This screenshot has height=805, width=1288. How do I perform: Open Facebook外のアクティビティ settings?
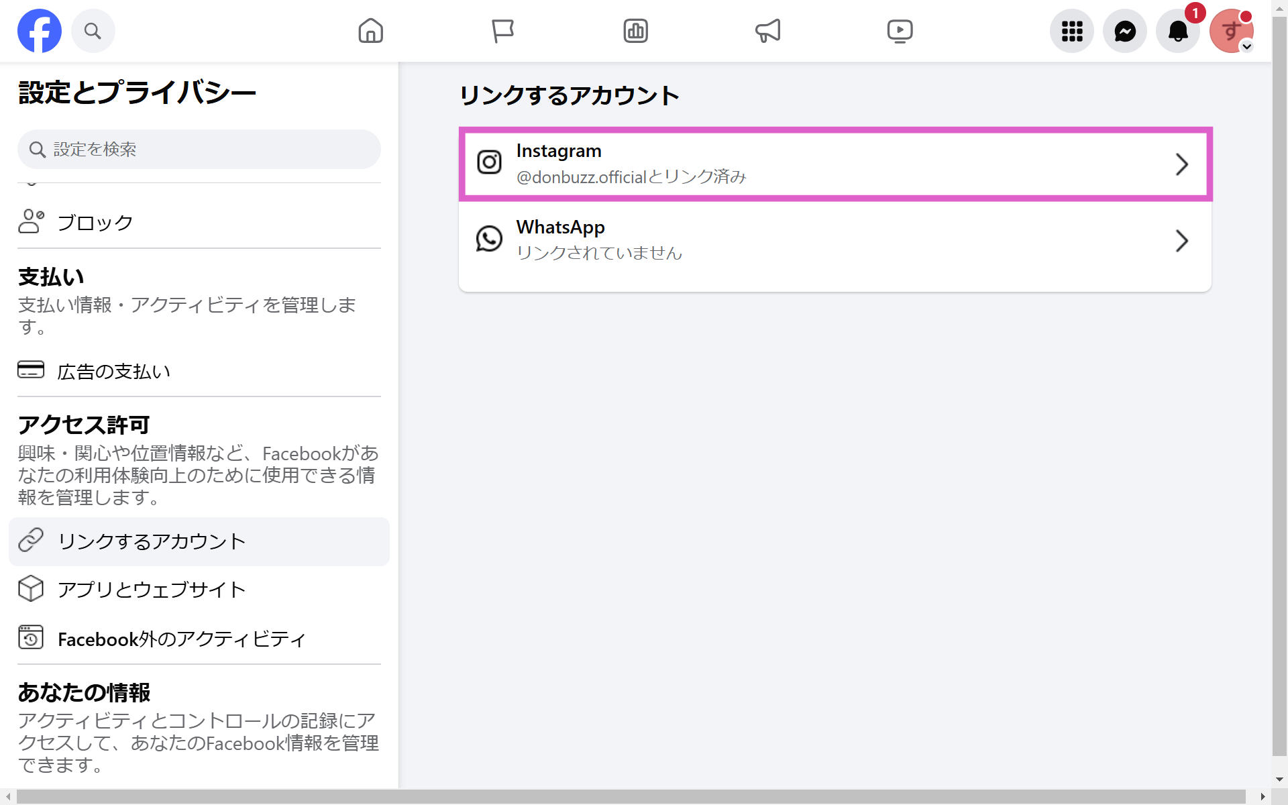click(180, 639)
